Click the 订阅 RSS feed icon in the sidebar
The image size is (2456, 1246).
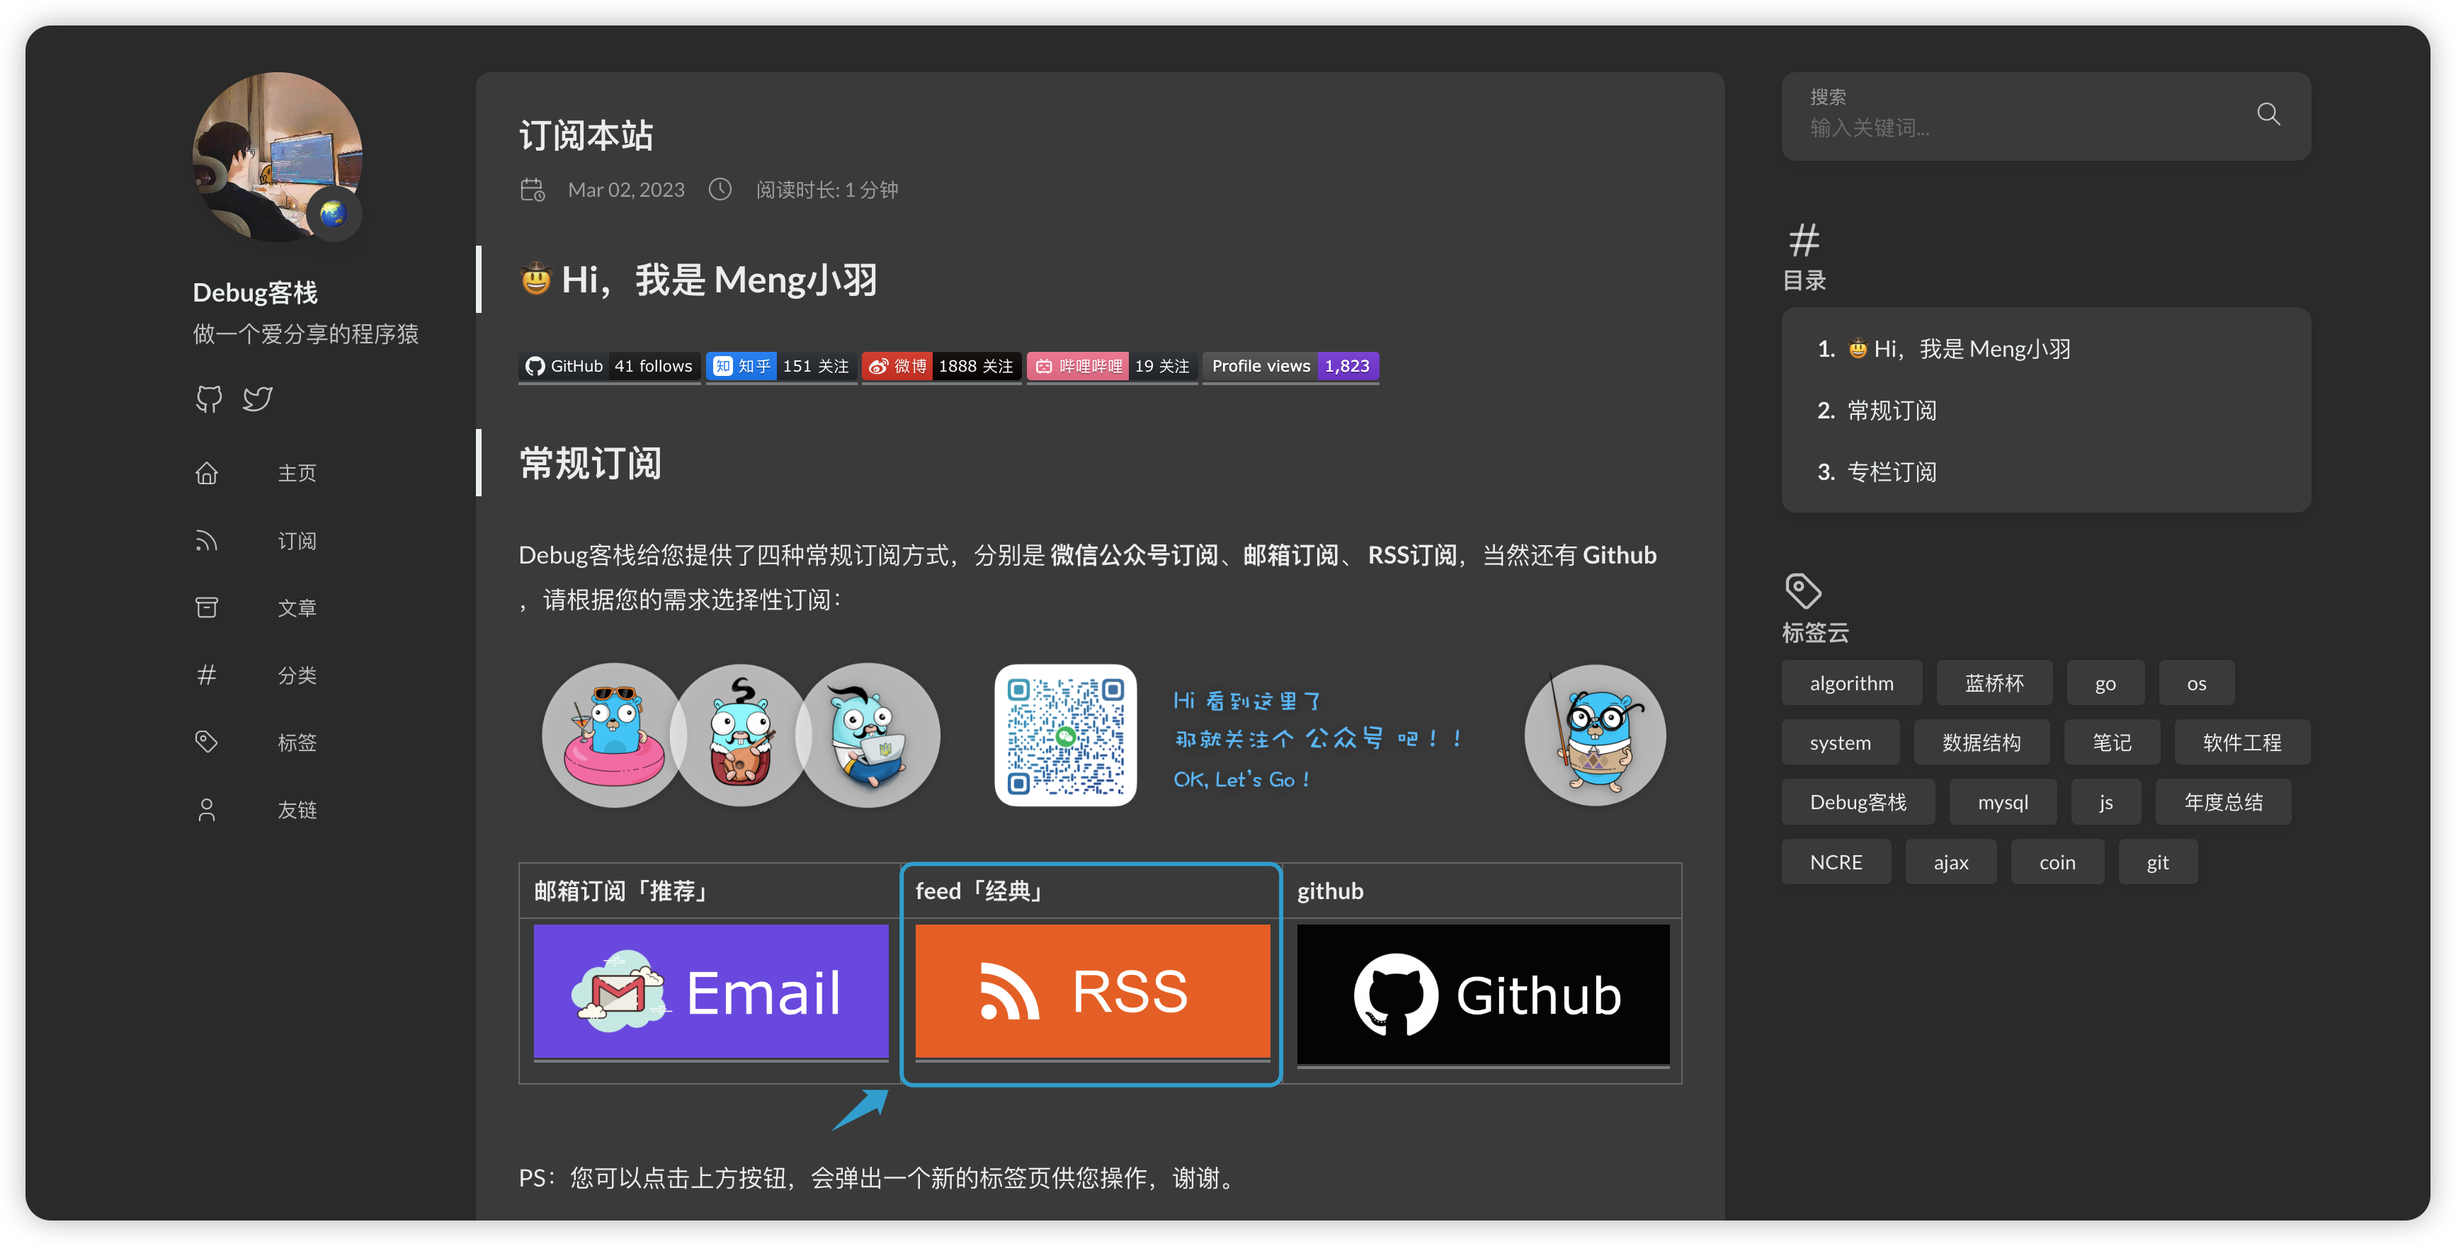click(207, 541)
